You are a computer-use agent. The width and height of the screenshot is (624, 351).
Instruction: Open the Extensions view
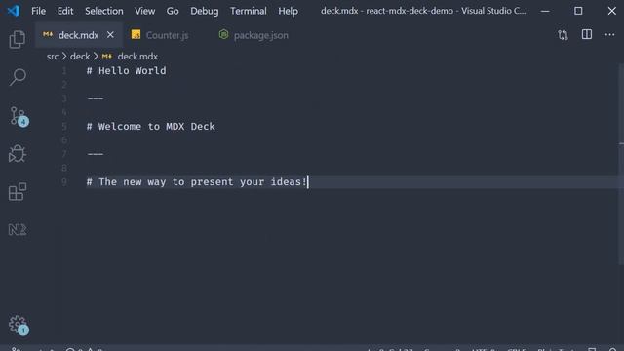(x=18, y=192)
